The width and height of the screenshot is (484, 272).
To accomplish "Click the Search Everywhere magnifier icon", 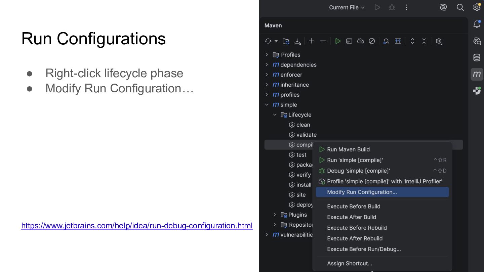I will [x=460, y=7].
